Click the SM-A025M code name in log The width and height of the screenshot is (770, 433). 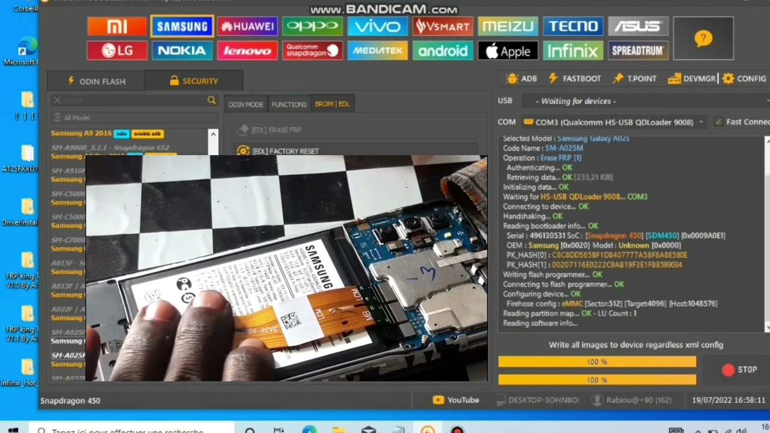click(x=564, y=148)
